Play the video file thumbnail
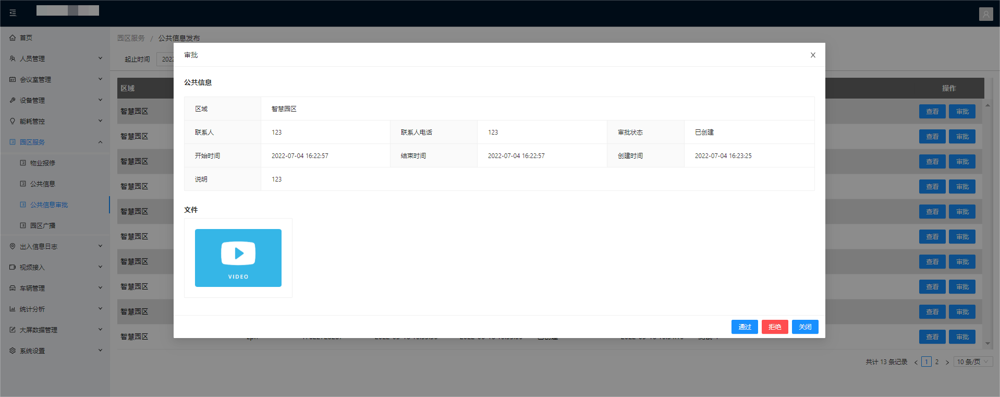Viewport: 1000px width, 397px height. [238, 258]
